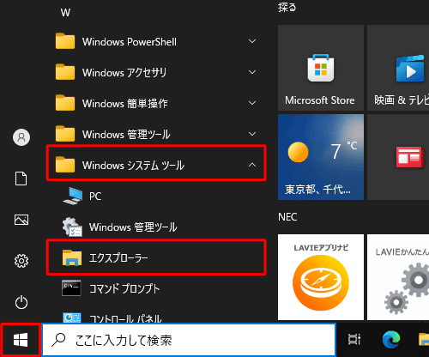
Task: Click the コマンド プロンプト label text
Action: (124, 288)
